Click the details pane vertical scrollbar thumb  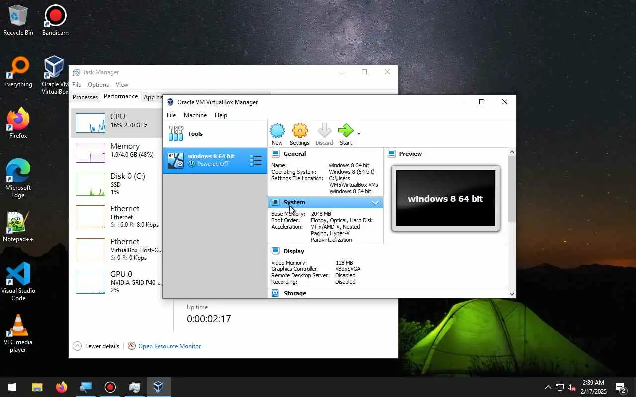(x=512, y=189)
